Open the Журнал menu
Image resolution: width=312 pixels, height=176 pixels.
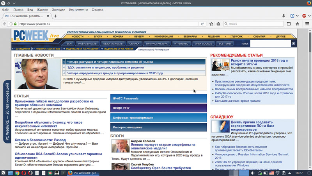point(43,9)
